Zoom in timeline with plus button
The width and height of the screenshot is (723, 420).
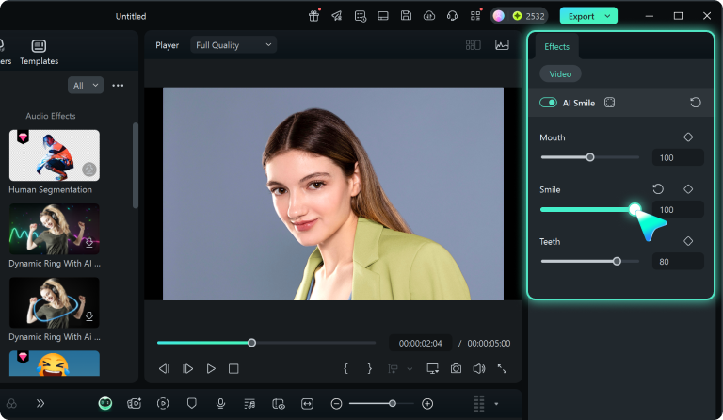pos(427,404)
